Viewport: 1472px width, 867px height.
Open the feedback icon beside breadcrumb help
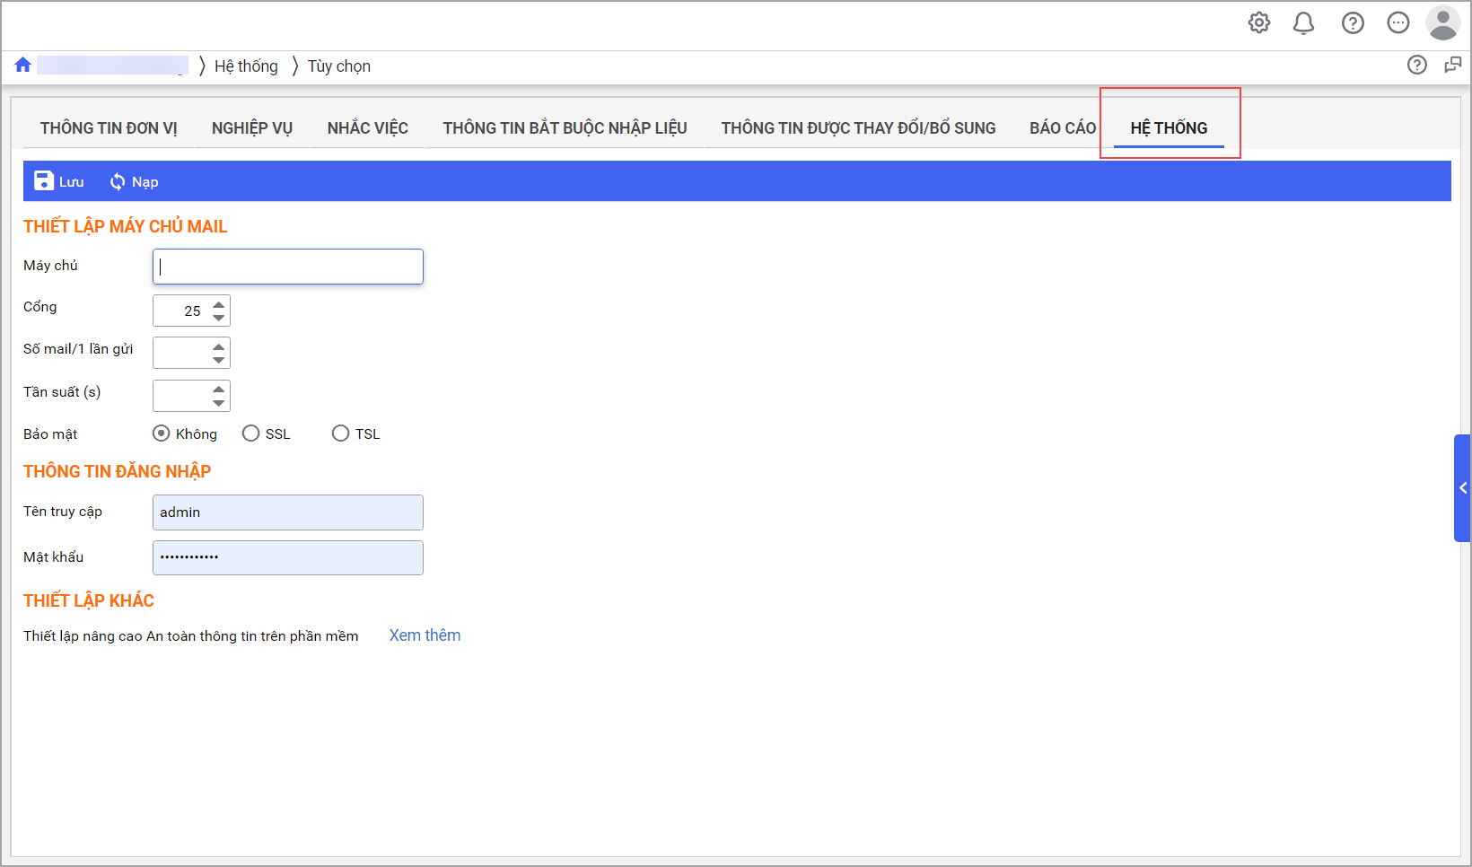pyautogui.click(x=1452, y=65)
